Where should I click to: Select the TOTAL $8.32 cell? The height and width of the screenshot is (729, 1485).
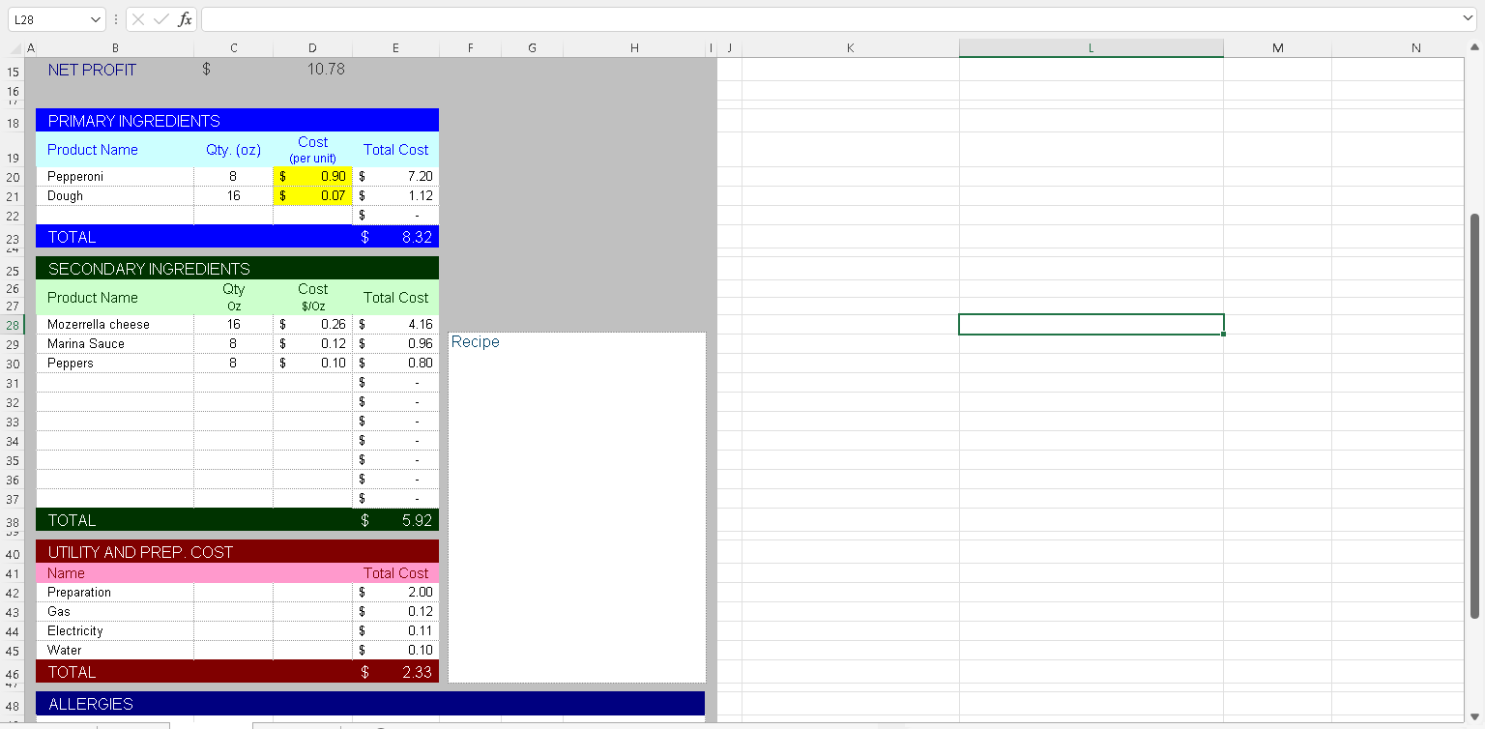point(395,236)
